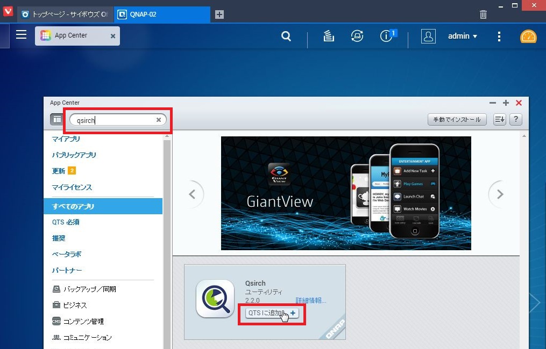The image size is (546, 349).
Task: Select コミュニケーション category
Action: click(87, 337)
